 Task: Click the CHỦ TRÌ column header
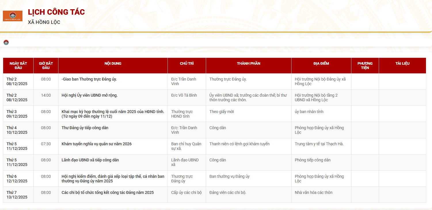[x=186, y=64]
